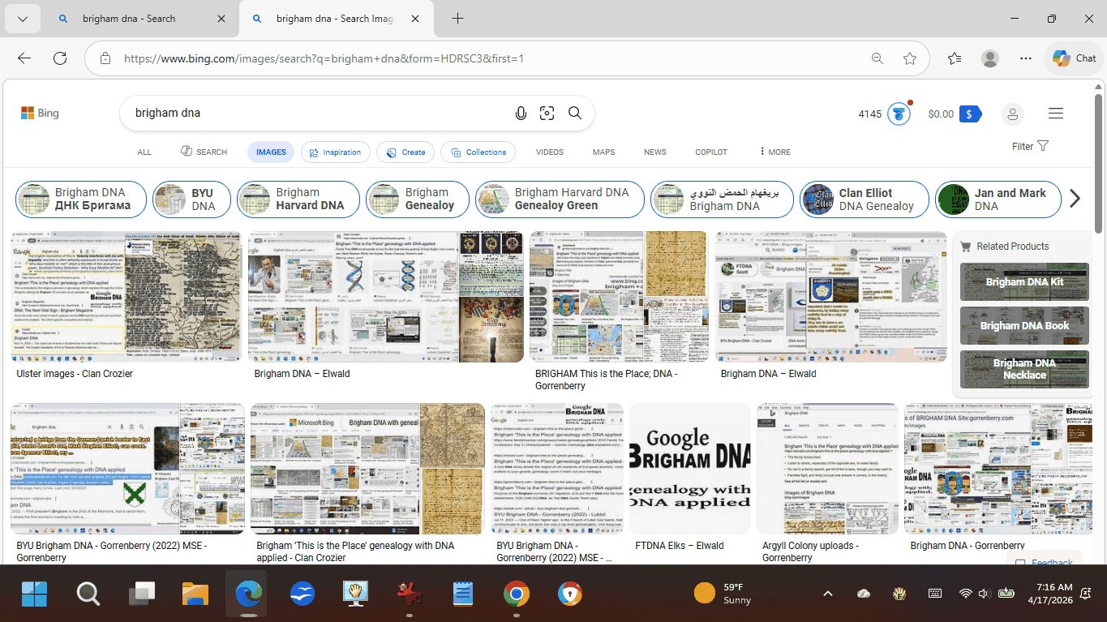
Task: Expand the Filter options
Action: 1030,147
